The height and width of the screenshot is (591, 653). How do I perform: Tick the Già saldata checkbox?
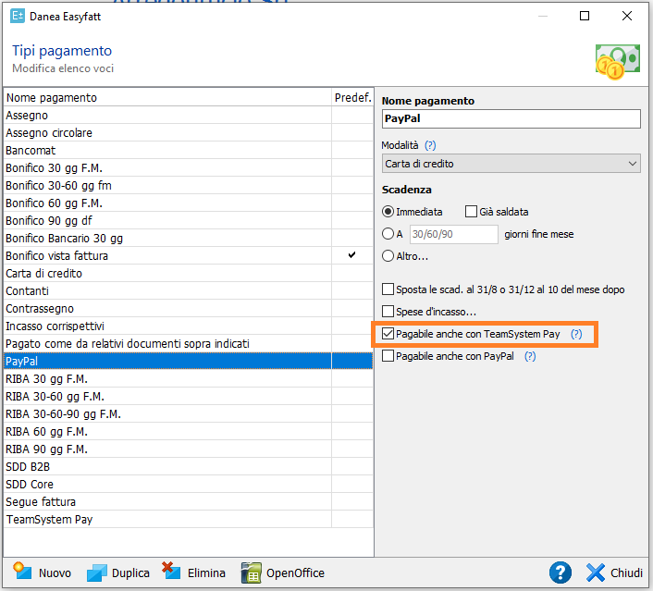(471, 212)
